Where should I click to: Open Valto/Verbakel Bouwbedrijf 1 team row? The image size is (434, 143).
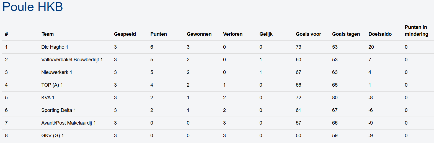click(x=72, y=60)
